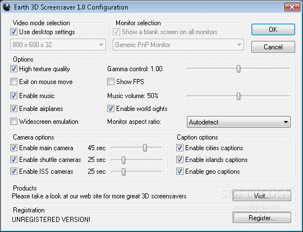The image size is (303, 232).
Task: Disable High texture quality
Action: [13, 69]
